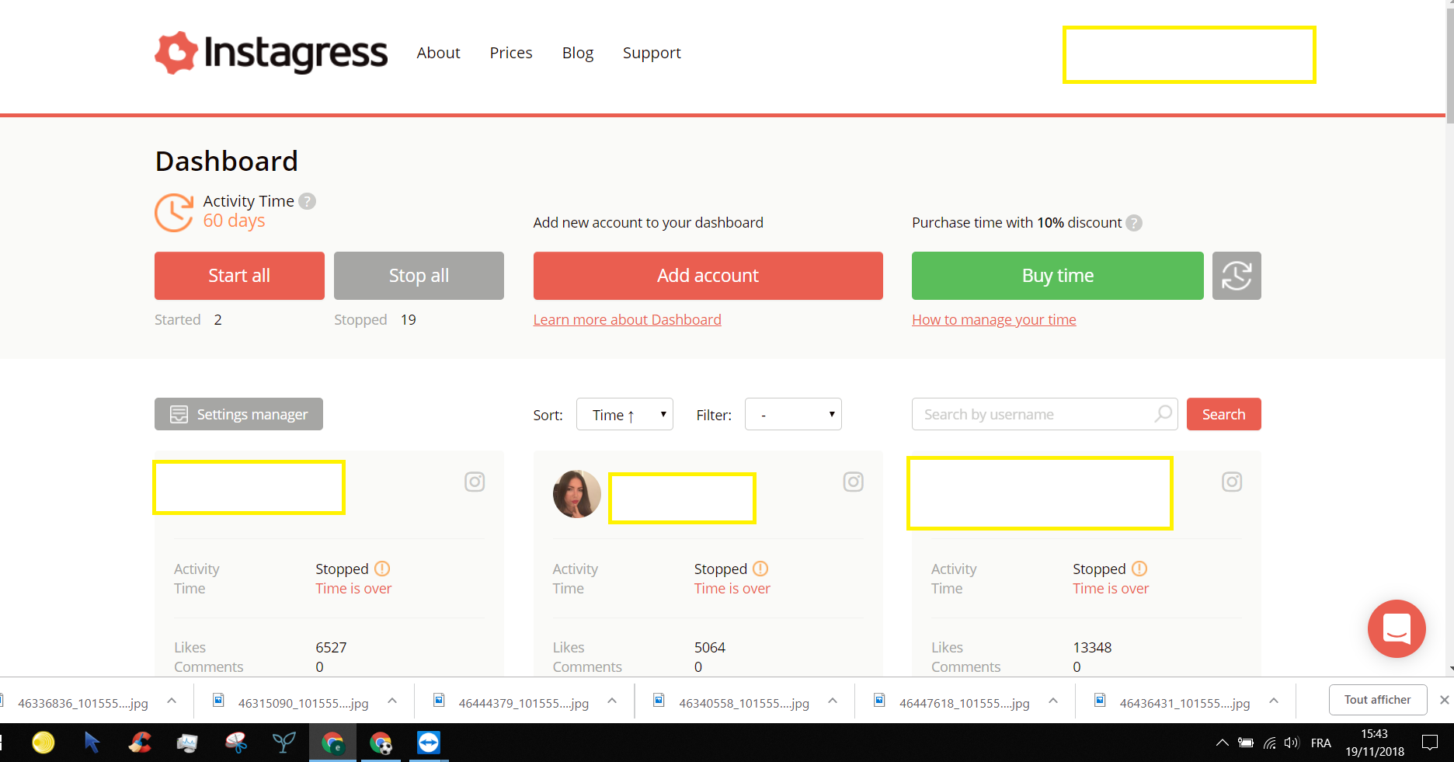Click the Tout afficher button
The width and height of the screenshot is (1454, 762).
tap(1378, 700)
